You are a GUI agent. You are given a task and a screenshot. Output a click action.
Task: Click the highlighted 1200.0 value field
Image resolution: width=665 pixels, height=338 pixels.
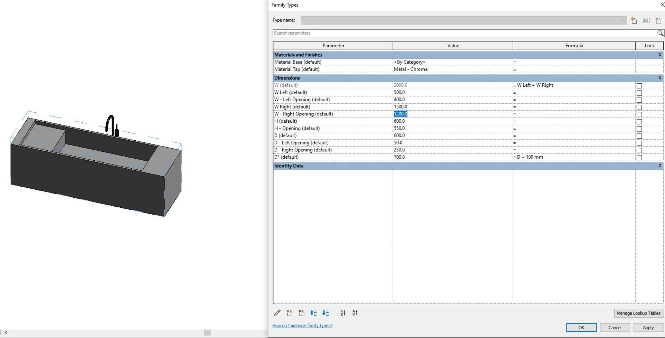(x=453, y=114)
